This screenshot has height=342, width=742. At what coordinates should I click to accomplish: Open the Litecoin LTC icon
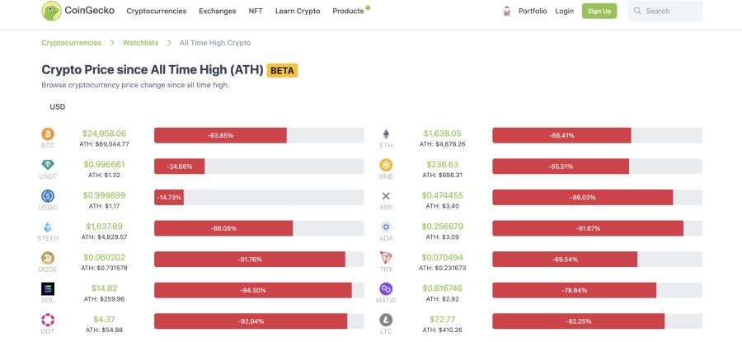386,320
